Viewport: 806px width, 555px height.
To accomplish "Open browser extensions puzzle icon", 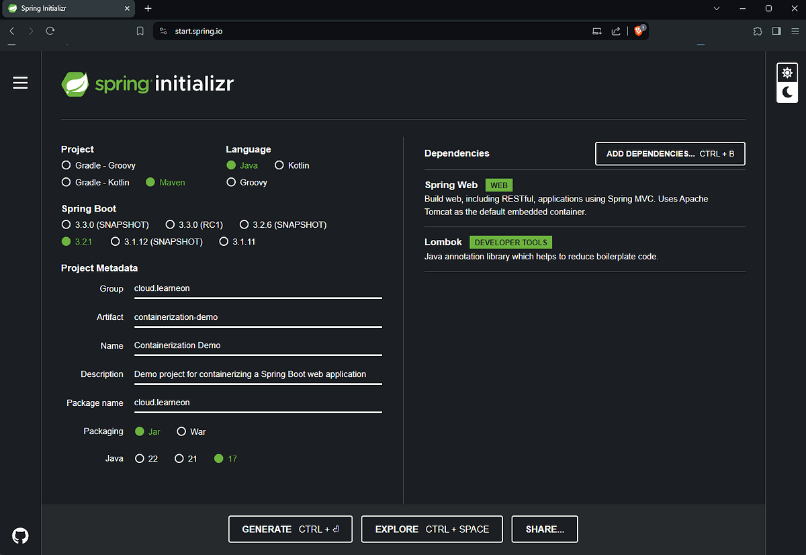I will [x=758, y=31].
